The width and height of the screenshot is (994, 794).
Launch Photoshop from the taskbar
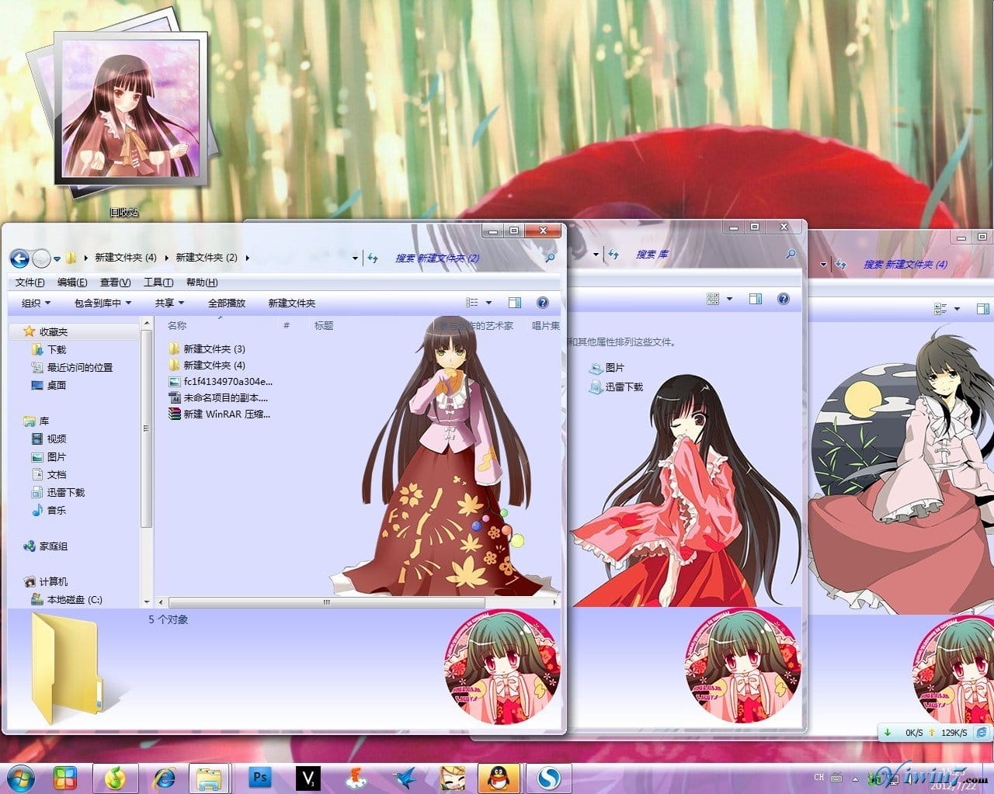click(260, 778)
